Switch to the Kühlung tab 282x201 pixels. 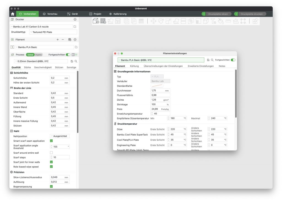134,66
